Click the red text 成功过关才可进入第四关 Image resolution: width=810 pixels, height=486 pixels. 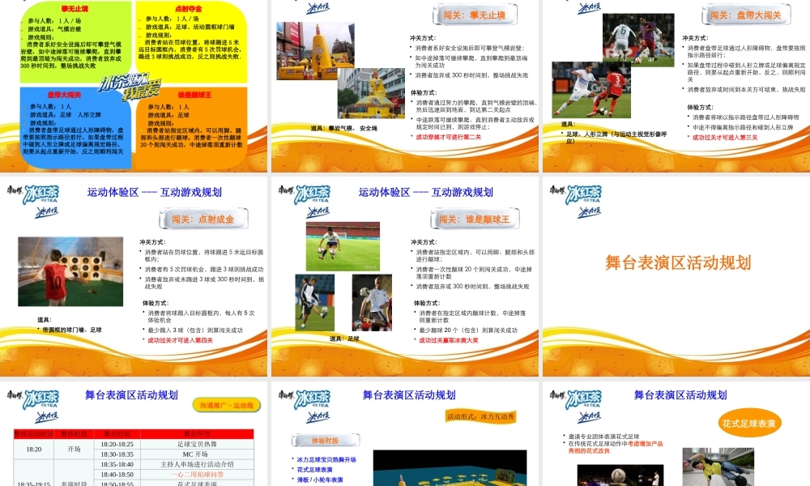tap(181, 340)
